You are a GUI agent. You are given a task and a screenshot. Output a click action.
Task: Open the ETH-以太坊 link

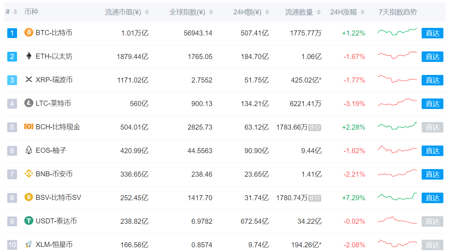(x=54, y=56)
